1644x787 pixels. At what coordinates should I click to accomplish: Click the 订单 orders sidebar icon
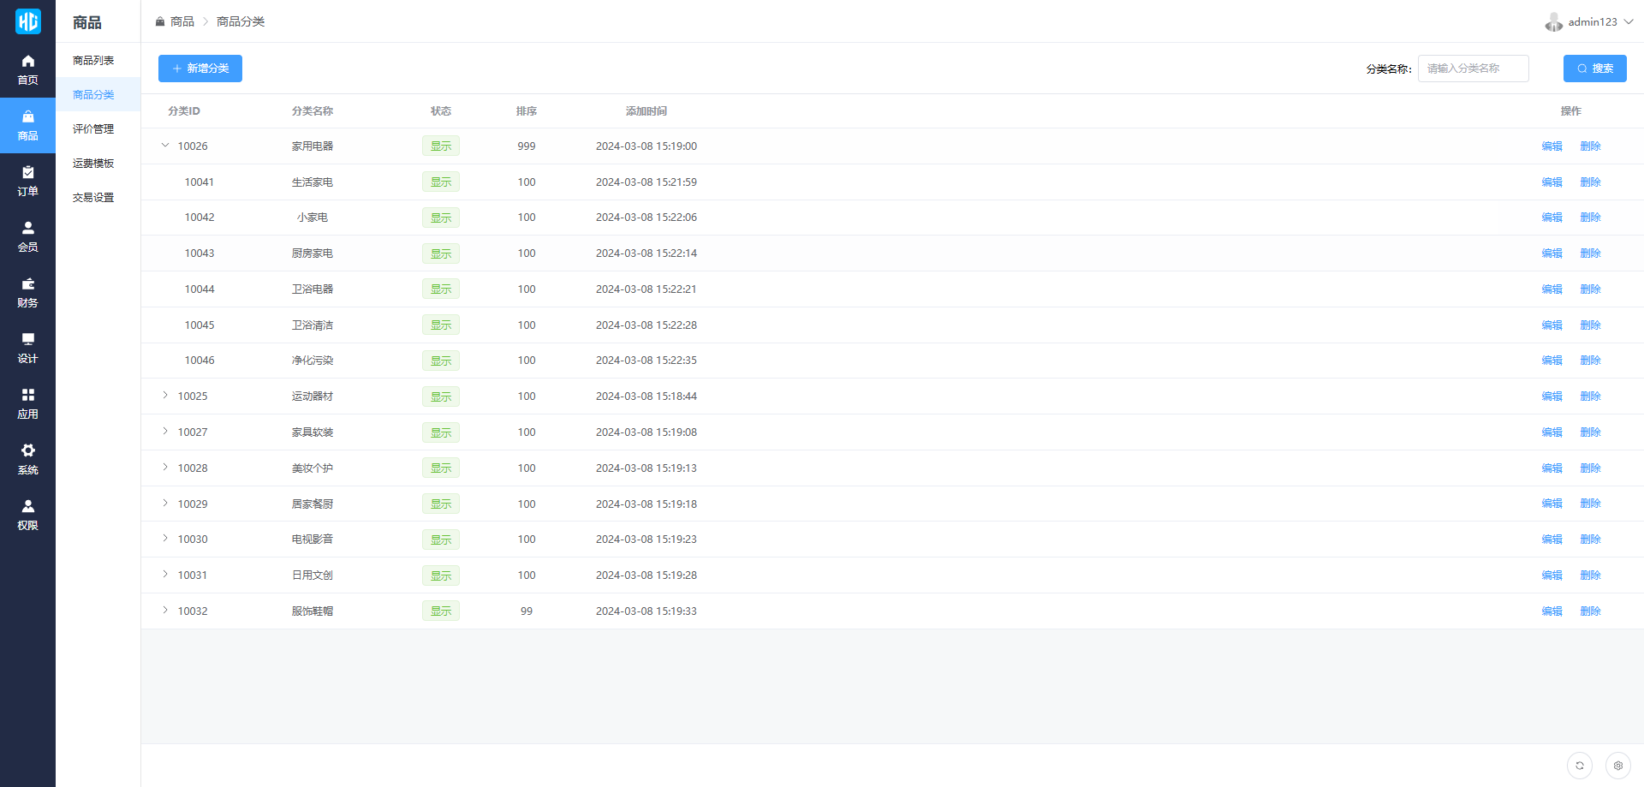27,181
